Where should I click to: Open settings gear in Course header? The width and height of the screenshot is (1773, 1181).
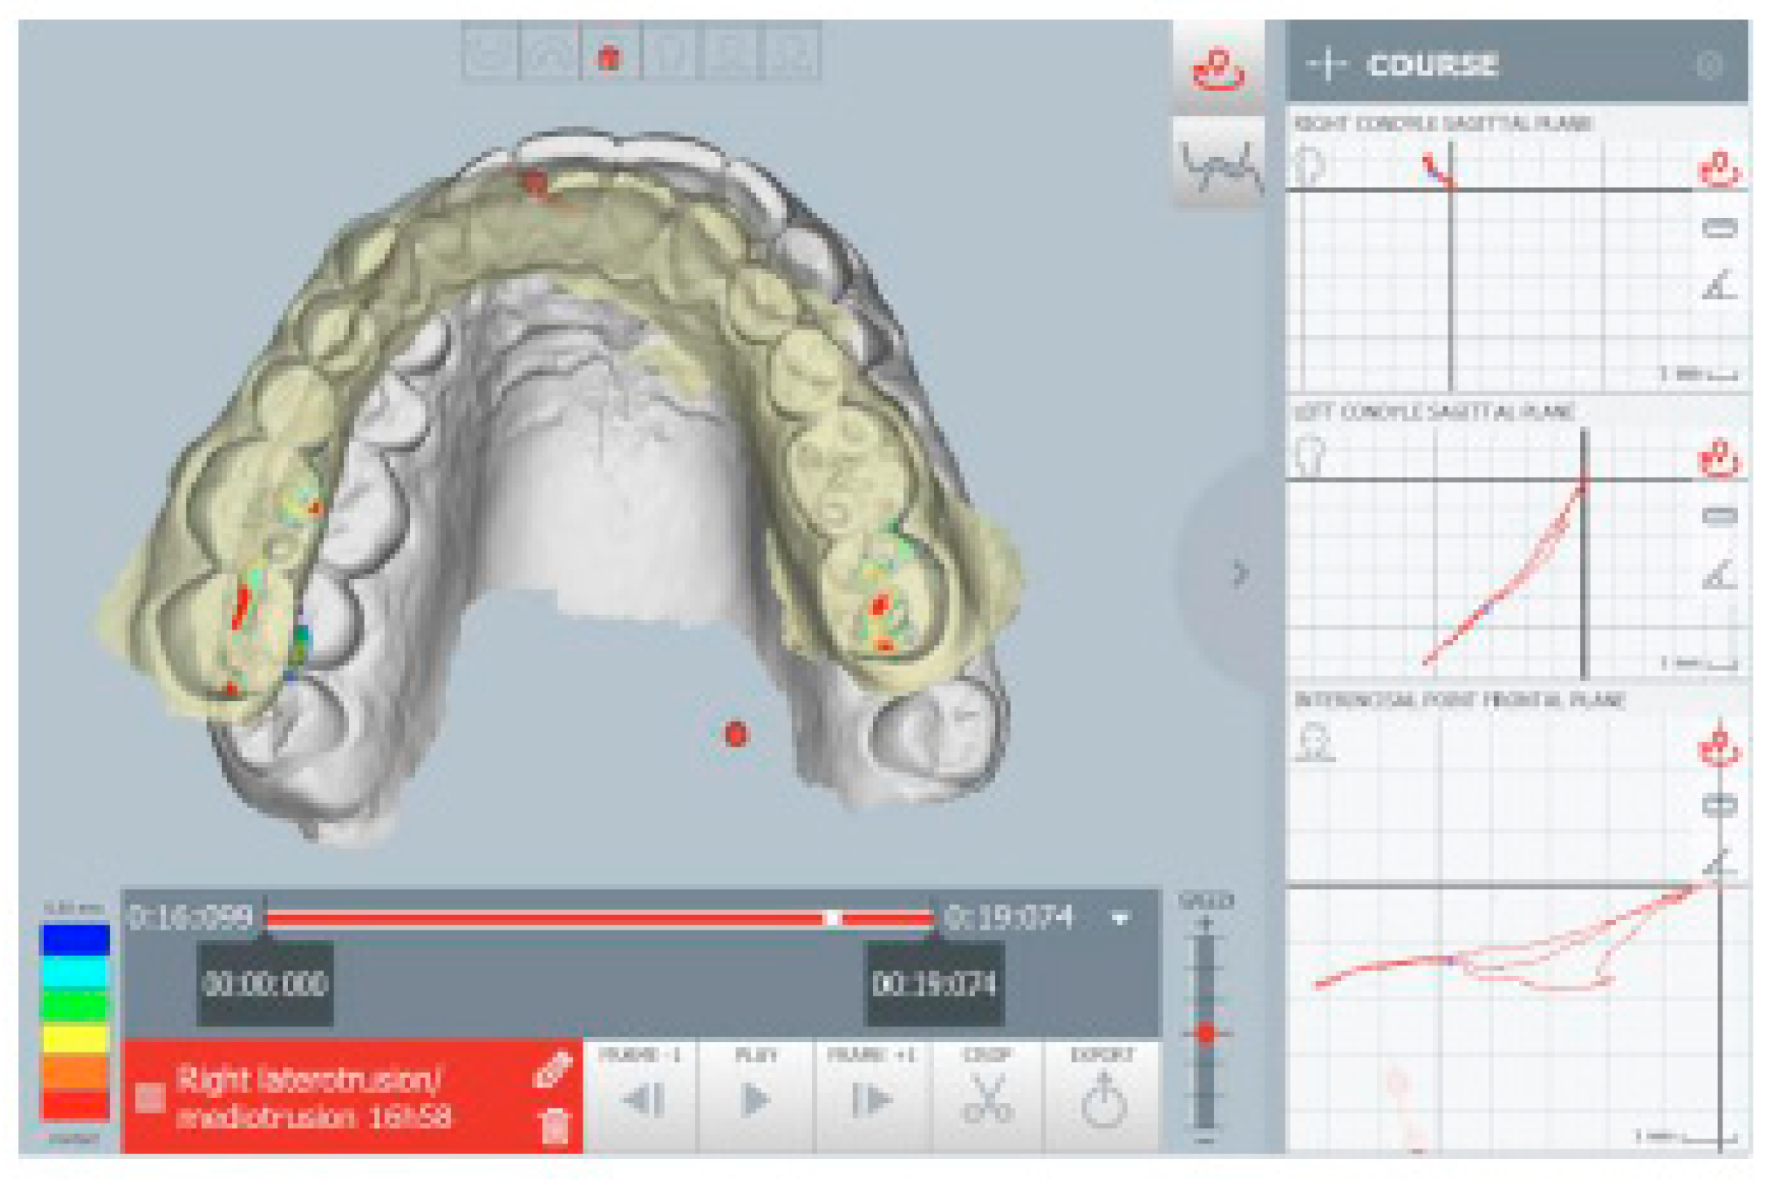click(1710, 64)
